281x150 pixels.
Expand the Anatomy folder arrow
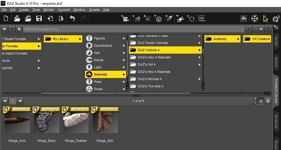point(238,39)
